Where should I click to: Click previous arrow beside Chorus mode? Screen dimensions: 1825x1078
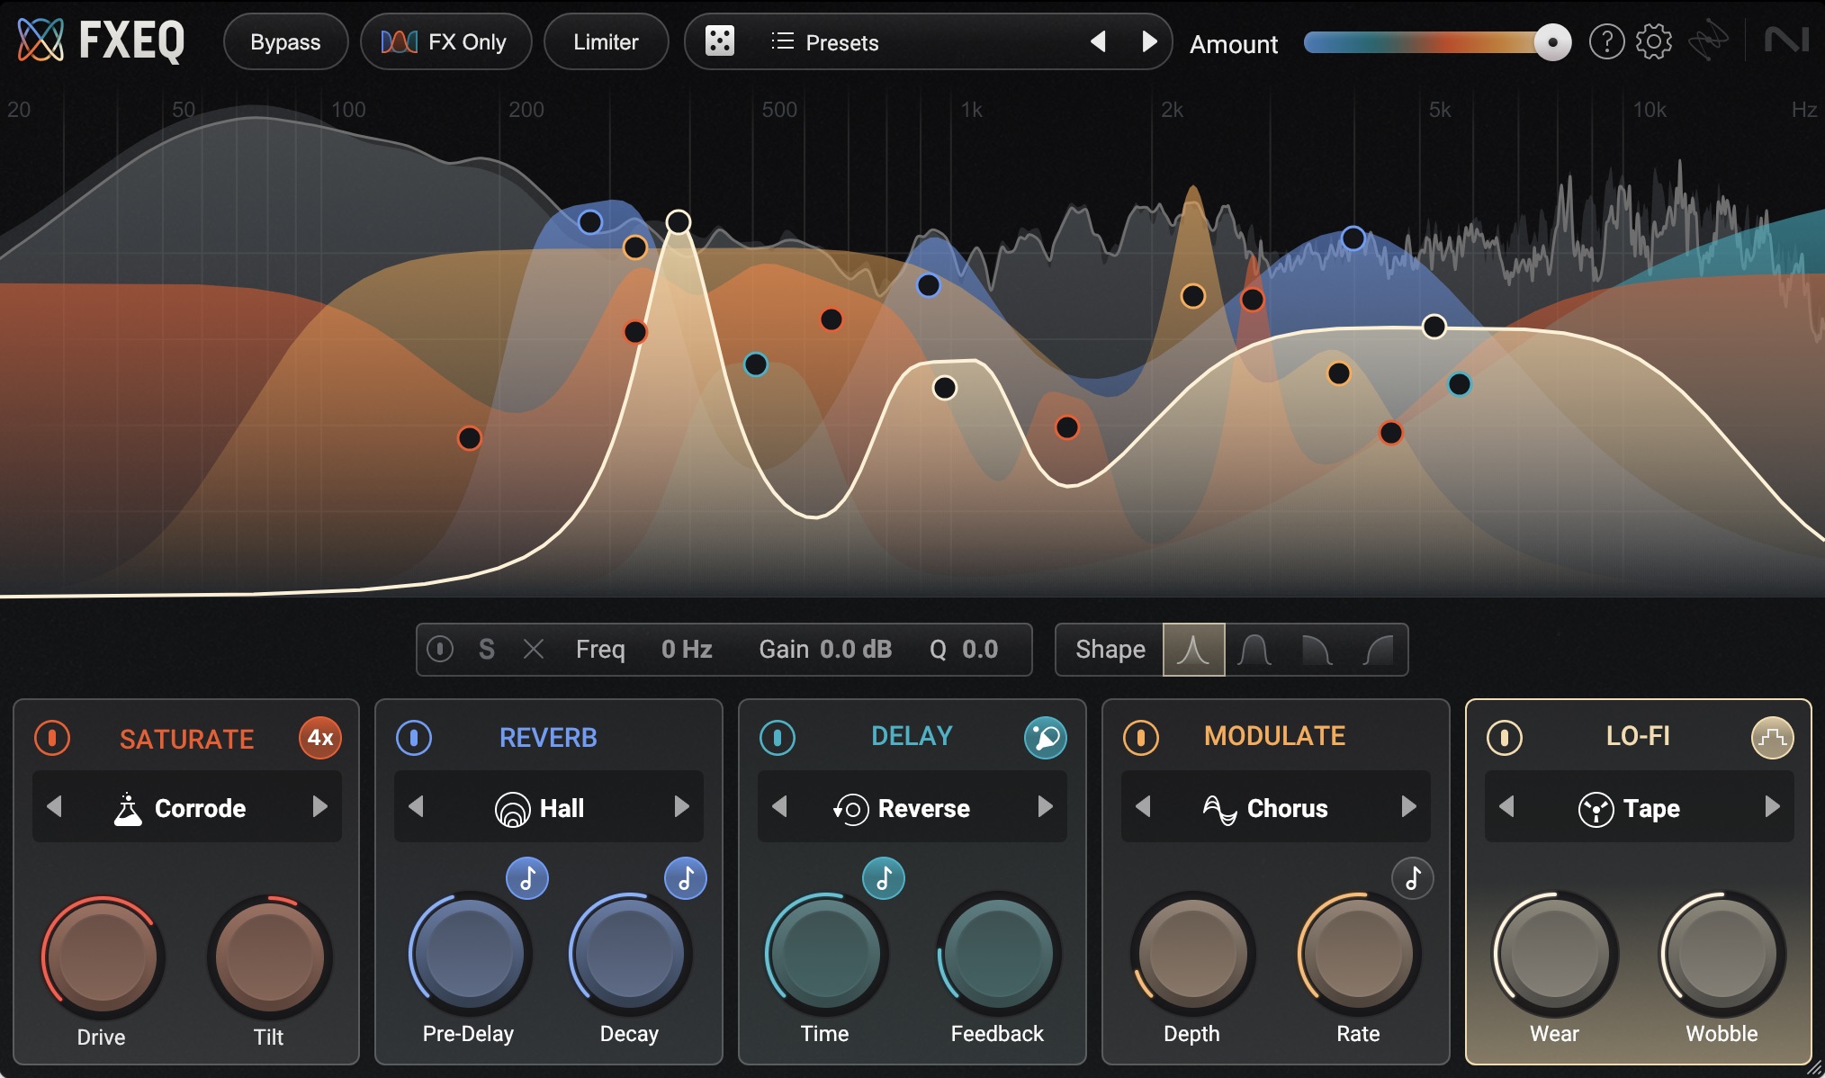click(1141, 807)
